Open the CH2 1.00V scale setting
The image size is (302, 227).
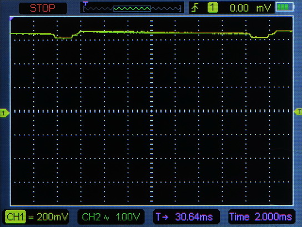point(128,217)
